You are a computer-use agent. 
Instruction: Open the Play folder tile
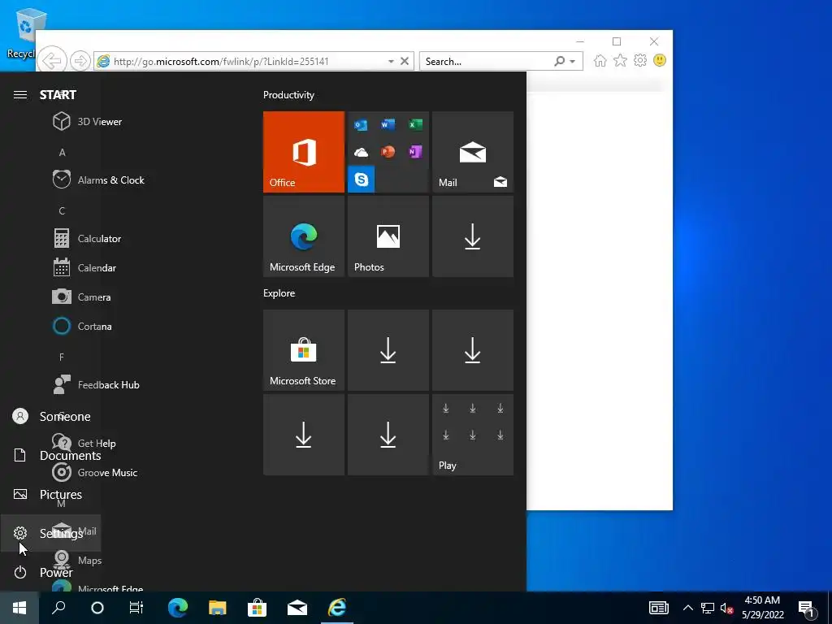pyautogui.click(x=473, y=435)
